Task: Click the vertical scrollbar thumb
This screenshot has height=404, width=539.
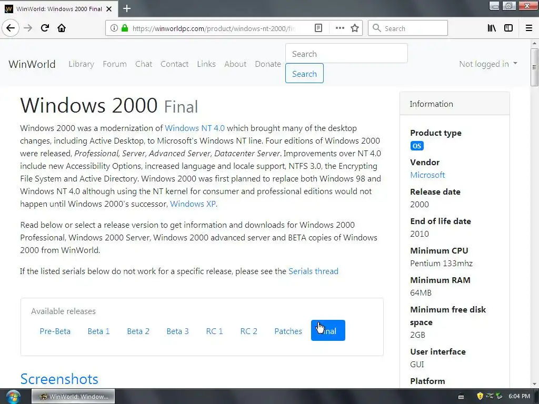Action: pos(534,67)
